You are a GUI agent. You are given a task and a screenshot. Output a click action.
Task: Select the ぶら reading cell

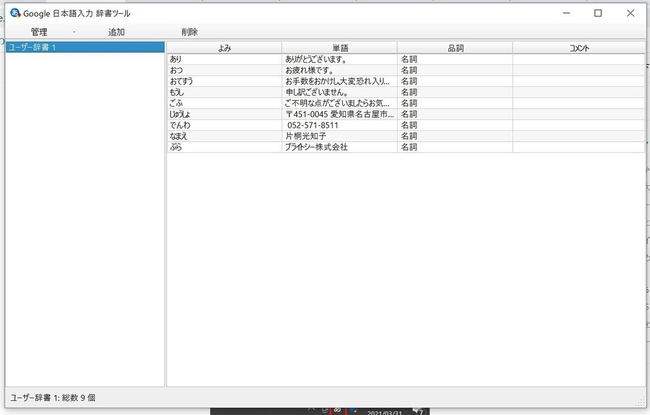[224, 147]
